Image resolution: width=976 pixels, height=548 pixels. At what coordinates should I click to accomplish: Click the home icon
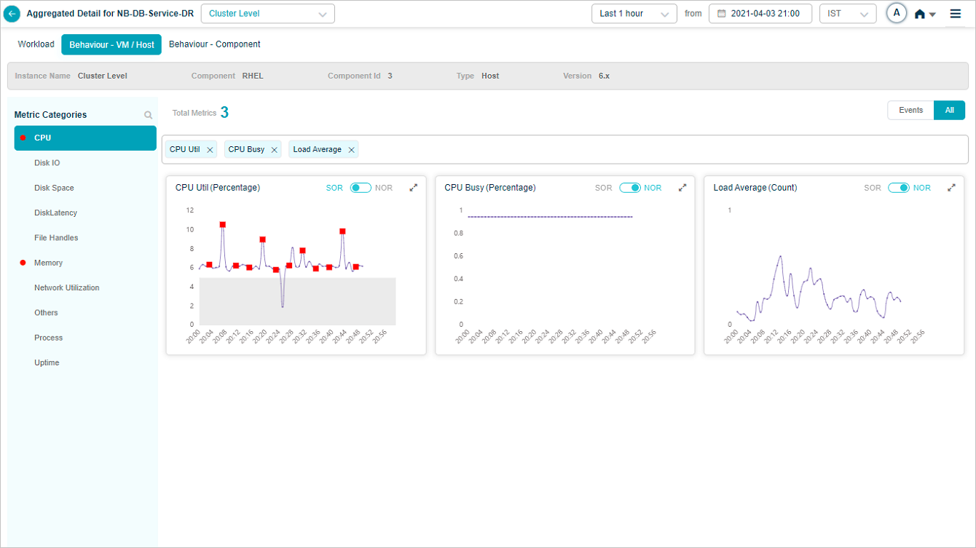(x=920, y=14)
